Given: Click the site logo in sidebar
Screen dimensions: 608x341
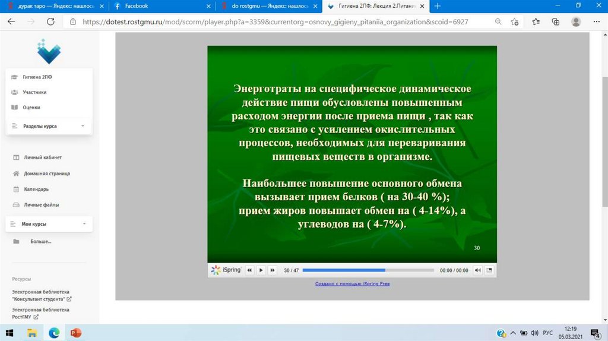Looking at the screenshot, I should pyautogui.click(x=49, y=51).
